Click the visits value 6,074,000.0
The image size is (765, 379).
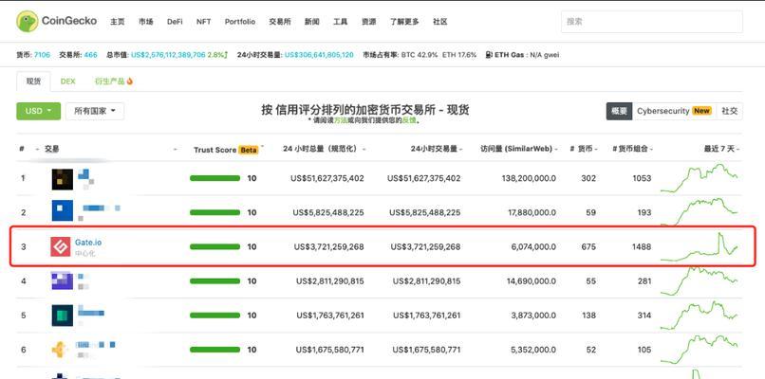pyautogui.click(x=533, y=247)
